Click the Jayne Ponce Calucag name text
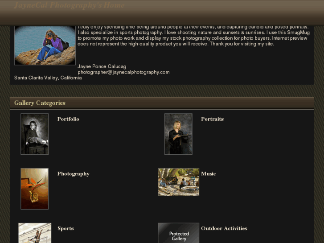Image resolution: width=324 pixels, height=243 pixels. (x=102, y=66)
